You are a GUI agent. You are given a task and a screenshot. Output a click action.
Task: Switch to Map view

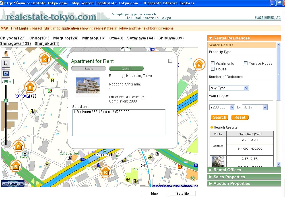tap(154, 194)
